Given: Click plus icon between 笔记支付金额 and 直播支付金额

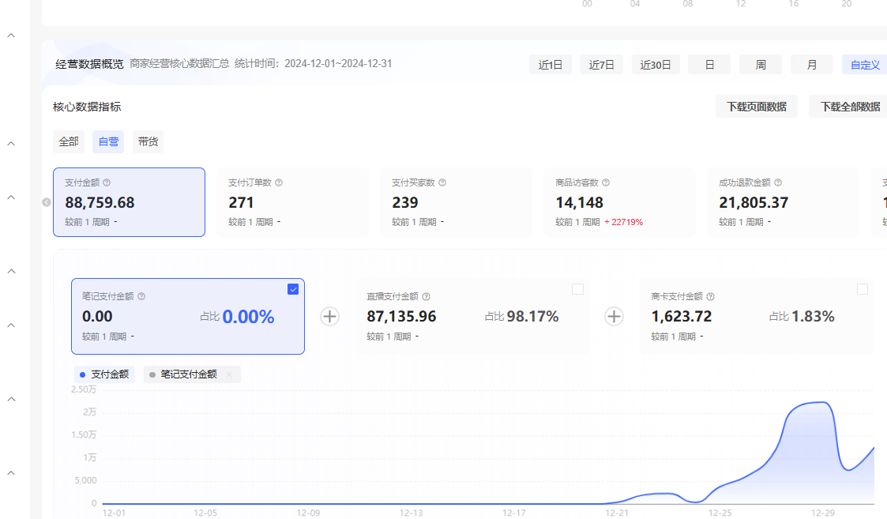Looking at the screenshot, I should 330,317.
